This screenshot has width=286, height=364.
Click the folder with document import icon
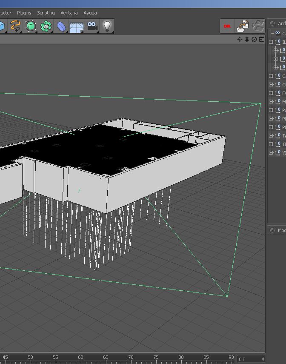coord(242,26)
